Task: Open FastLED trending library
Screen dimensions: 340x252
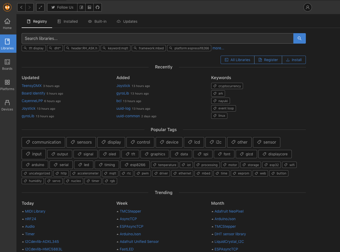Action: [126, 249]
